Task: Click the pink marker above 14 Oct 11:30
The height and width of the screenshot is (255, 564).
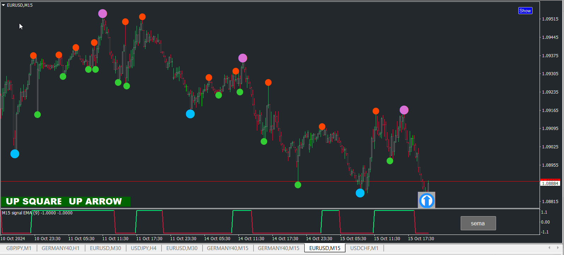Action: tap(243, 58)
